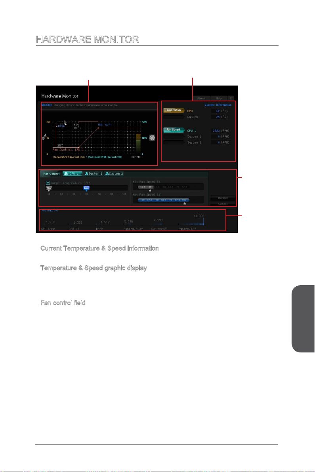This screenshot has width=315, height=472.
Task: Click 'Current Temperature & Speed information' heading
Action: pos(100,248)
